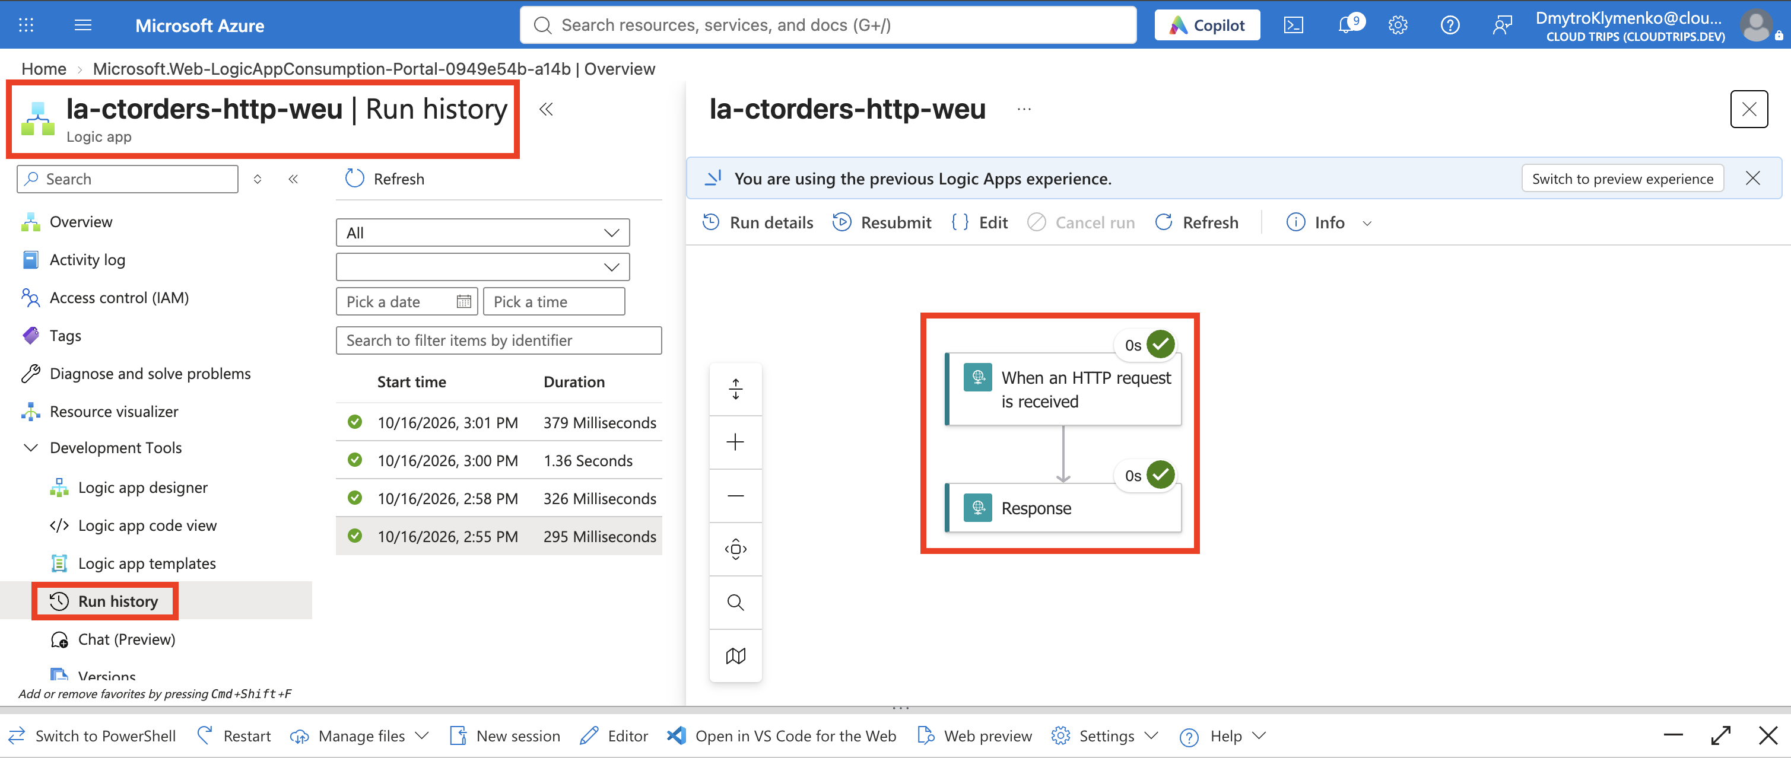Open the Response action card
1791x758 pixels.
point(1063,508)
